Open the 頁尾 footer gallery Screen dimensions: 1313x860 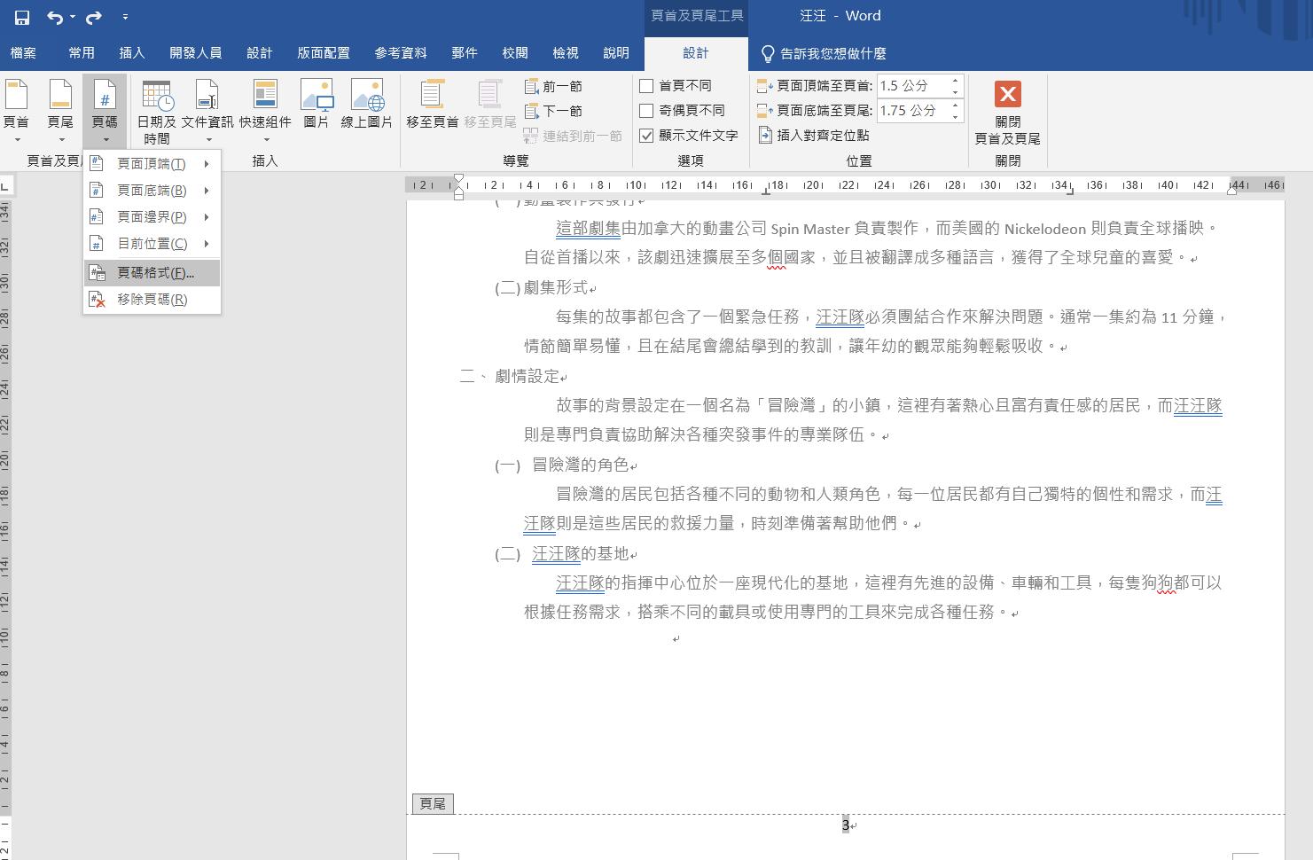click(x=60, y=112)
